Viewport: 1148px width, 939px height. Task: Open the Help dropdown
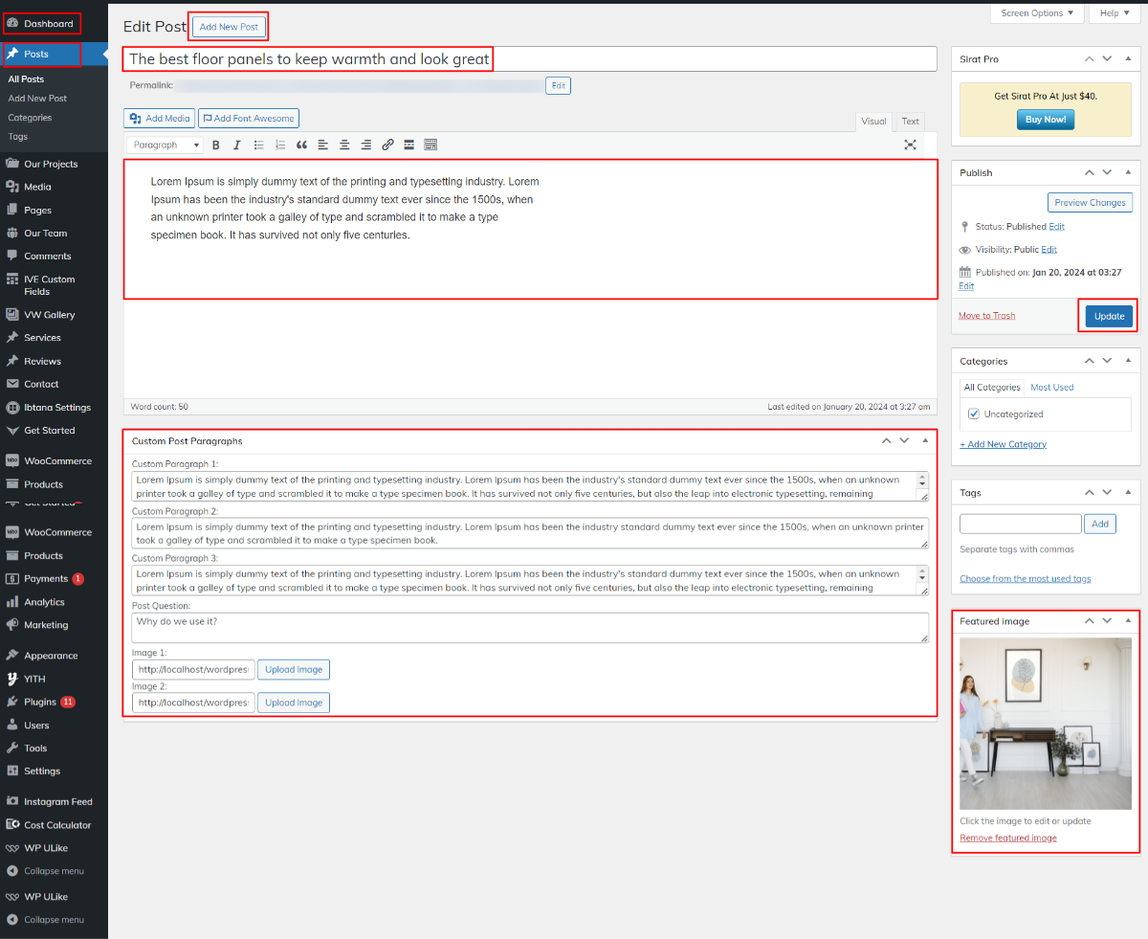coord(1115,13)
